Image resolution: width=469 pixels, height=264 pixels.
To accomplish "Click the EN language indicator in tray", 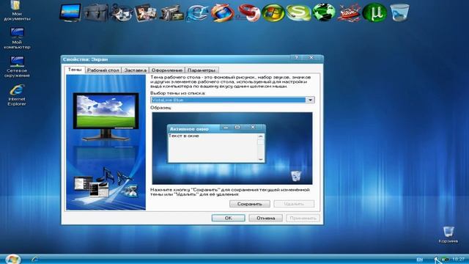I will point(419,260).
